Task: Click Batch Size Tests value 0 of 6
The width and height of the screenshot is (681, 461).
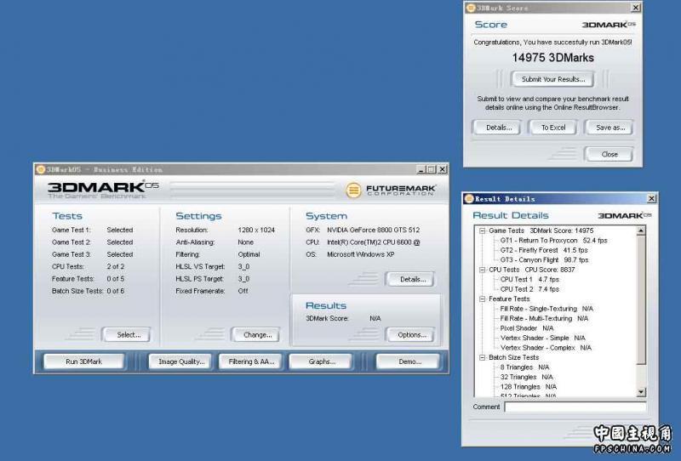Action: 116,291
